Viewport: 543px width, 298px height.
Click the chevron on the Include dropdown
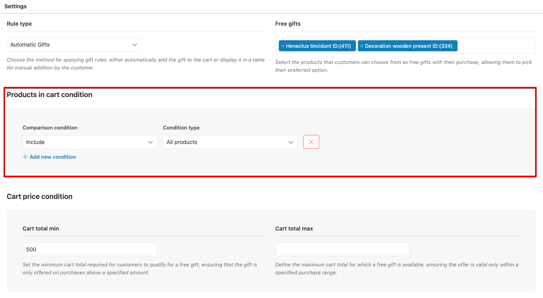click(150, 142)
